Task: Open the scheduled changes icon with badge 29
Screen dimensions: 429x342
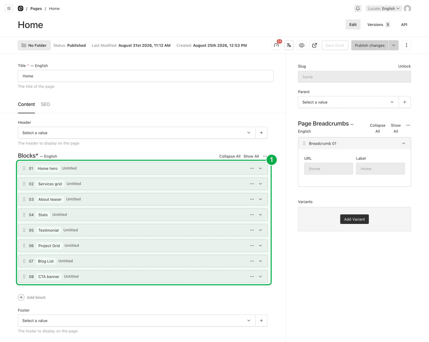Action: coord(276,45)
